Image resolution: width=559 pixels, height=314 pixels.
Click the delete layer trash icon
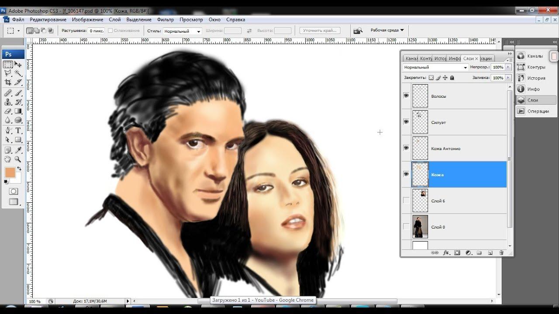pos(501,253)
